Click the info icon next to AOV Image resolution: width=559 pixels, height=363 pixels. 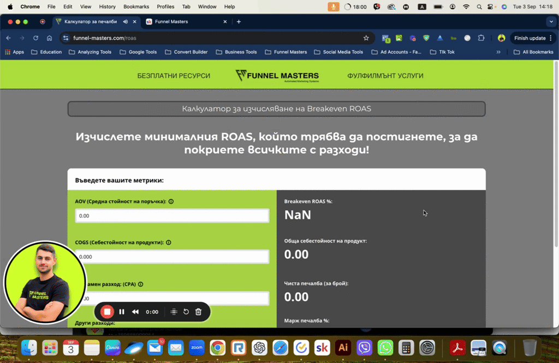(x=171, y=201)
